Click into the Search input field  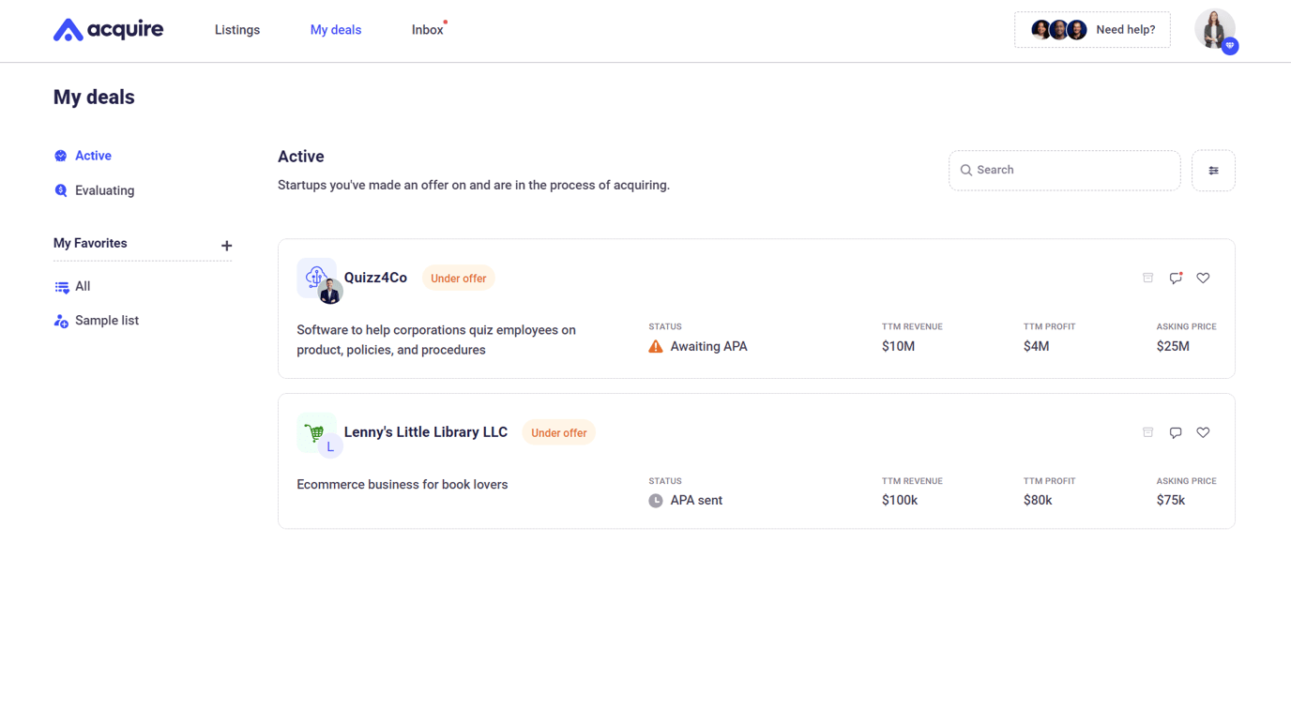1064,170
